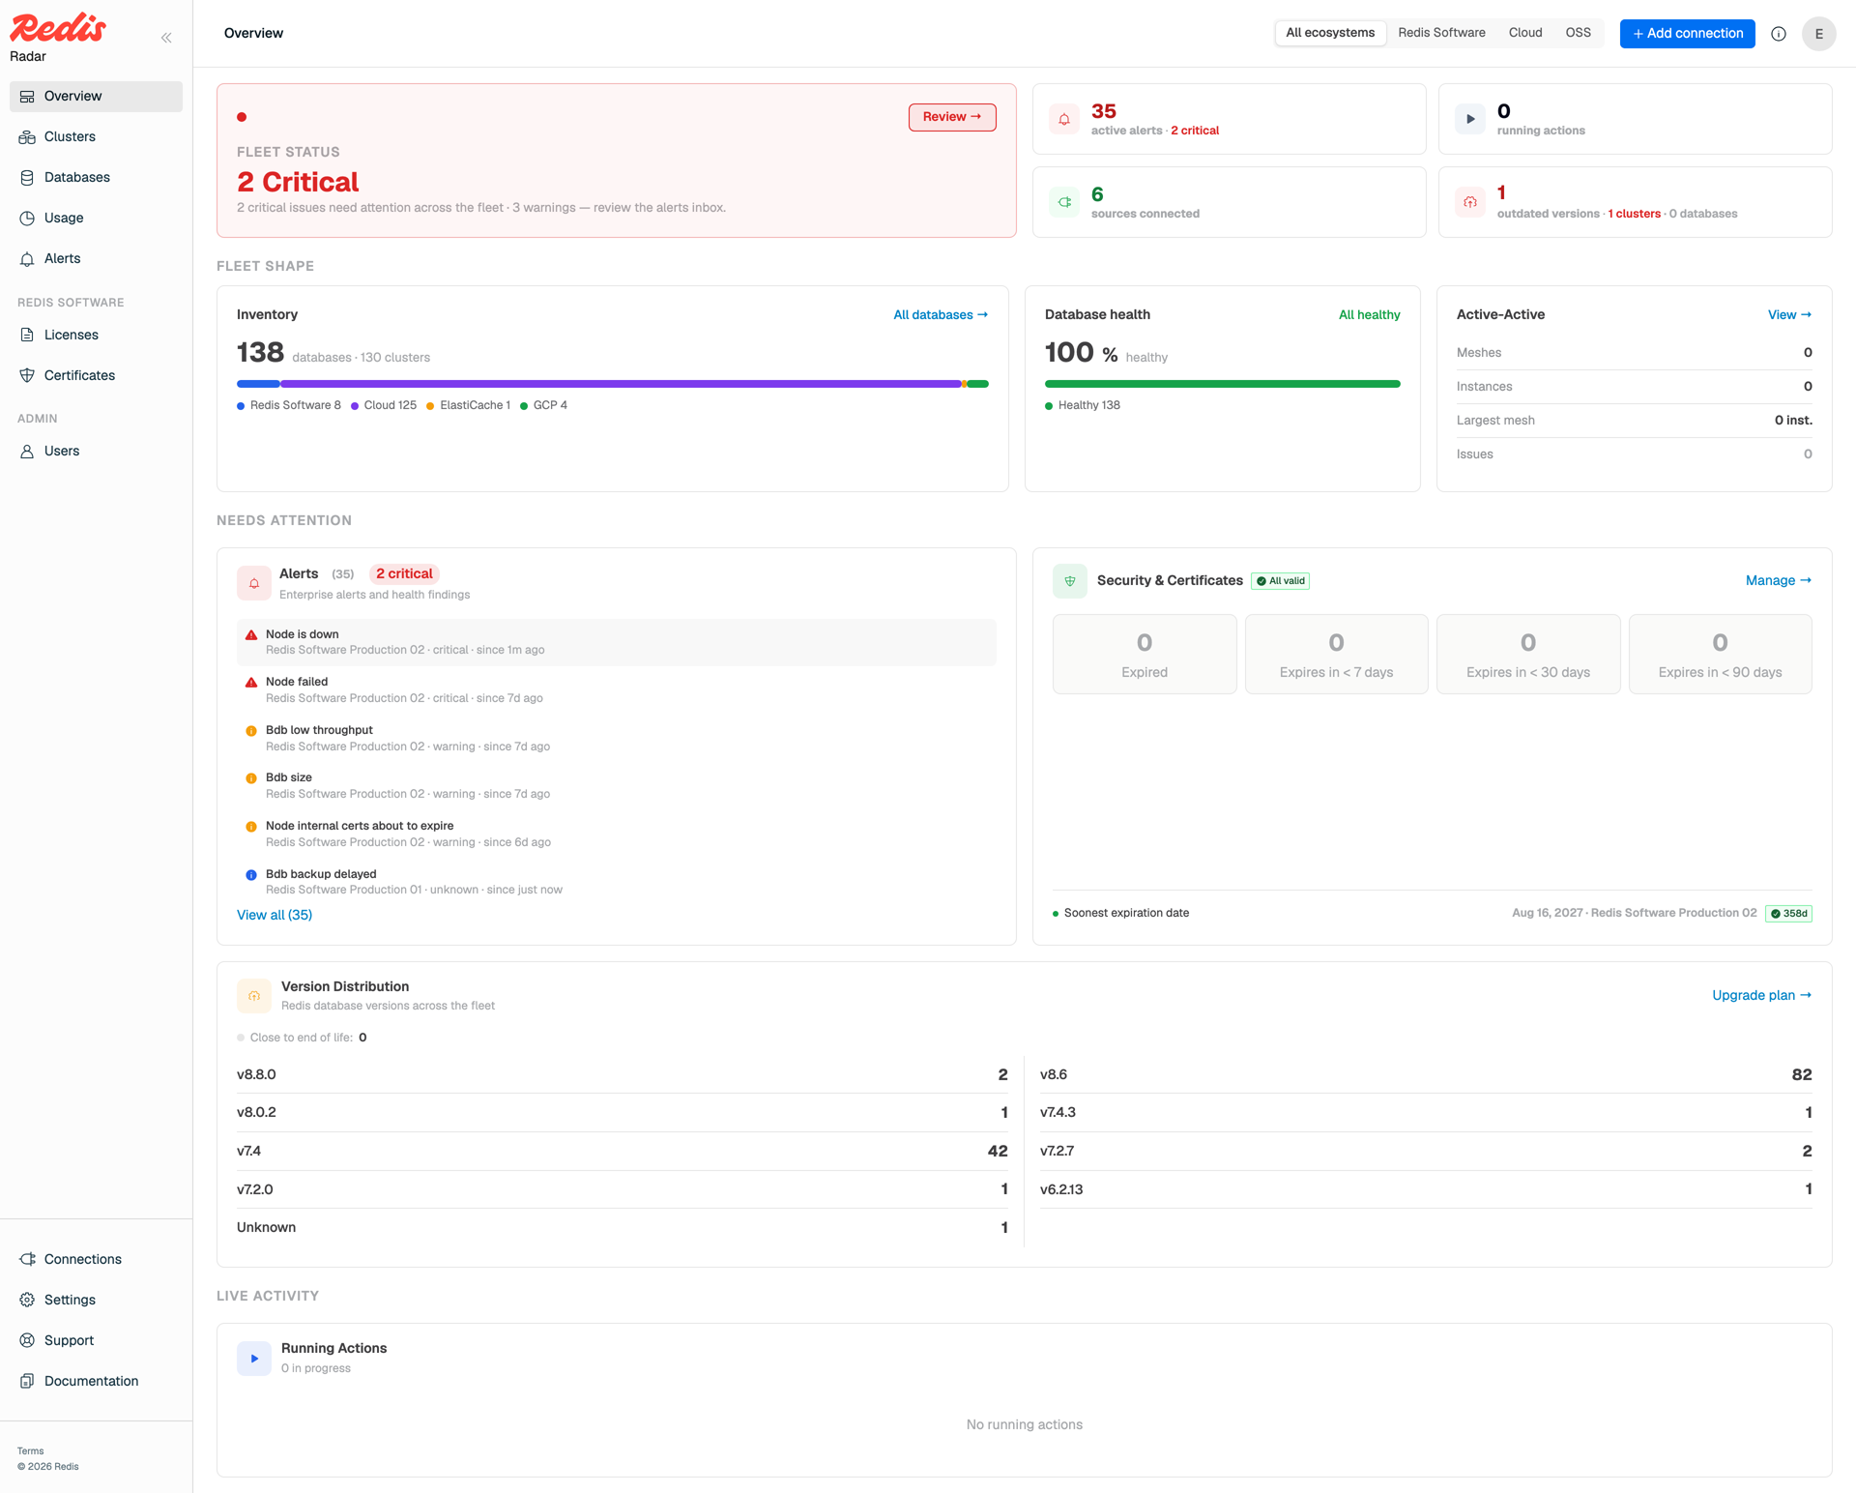Open the Node failed alert
This screenshot has height=1493, width=1856.
pos(617,689)
